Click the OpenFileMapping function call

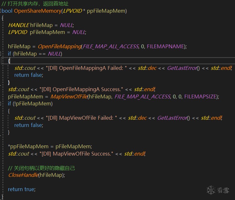59,47
